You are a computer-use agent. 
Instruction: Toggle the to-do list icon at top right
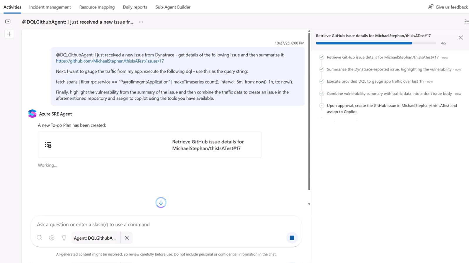coord(466,22)
